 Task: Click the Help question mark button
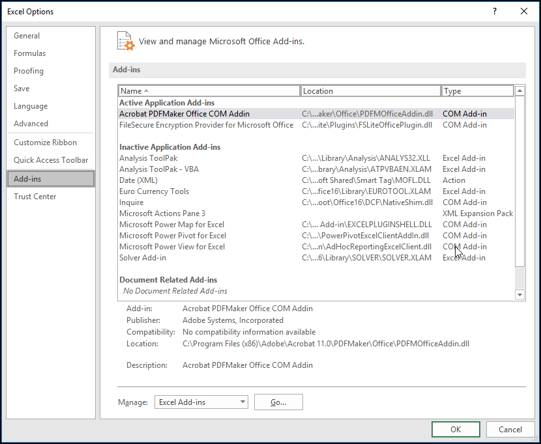(495, 11)
